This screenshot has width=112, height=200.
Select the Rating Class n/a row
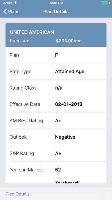[x=56, y=88]
